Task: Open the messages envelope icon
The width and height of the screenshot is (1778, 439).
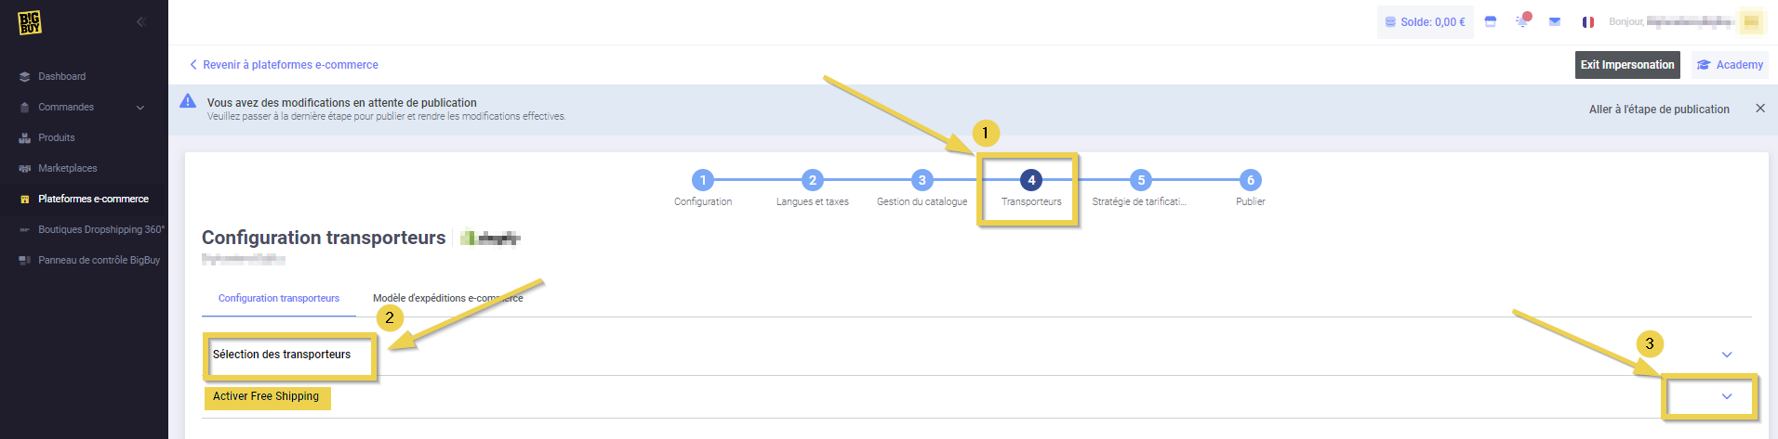Action: click(1555, 21)
